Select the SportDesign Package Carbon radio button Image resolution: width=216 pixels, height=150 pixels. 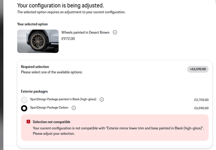click(24, 108)
